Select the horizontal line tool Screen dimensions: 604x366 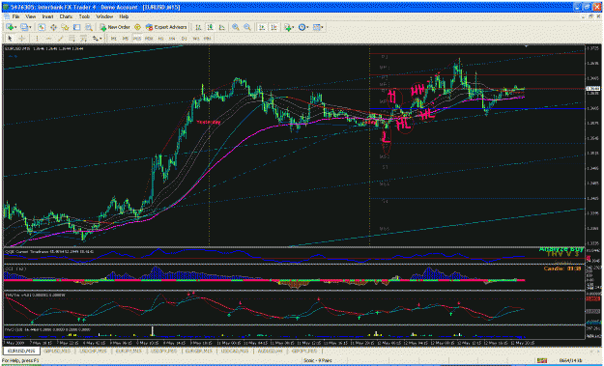pyautogui.click(x=48, y=39)
